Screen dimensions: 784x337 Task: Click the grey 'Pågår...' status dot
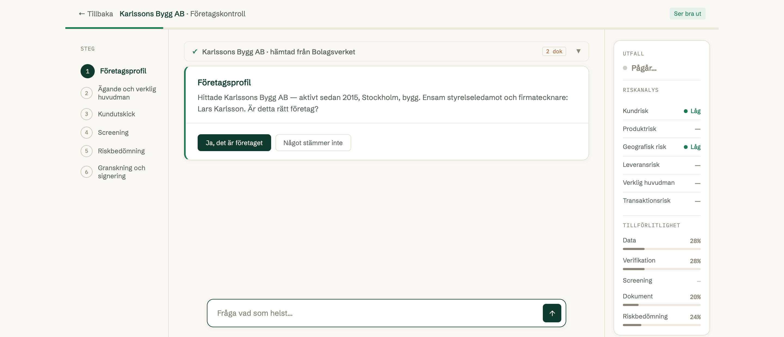(625, 68)
